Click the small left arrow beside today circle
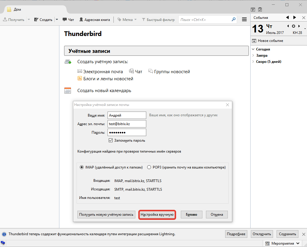 288,26
